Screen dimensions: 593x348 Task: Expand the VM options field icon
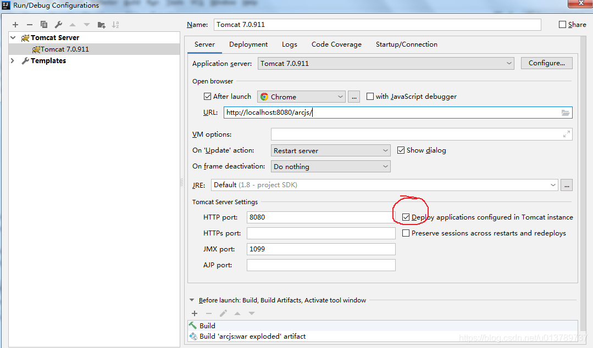pyautogui.click(x=567, y=134)
